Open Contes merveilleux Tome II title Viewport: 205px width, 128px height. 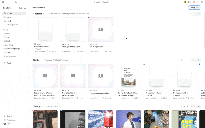click(x=153, y=94)
